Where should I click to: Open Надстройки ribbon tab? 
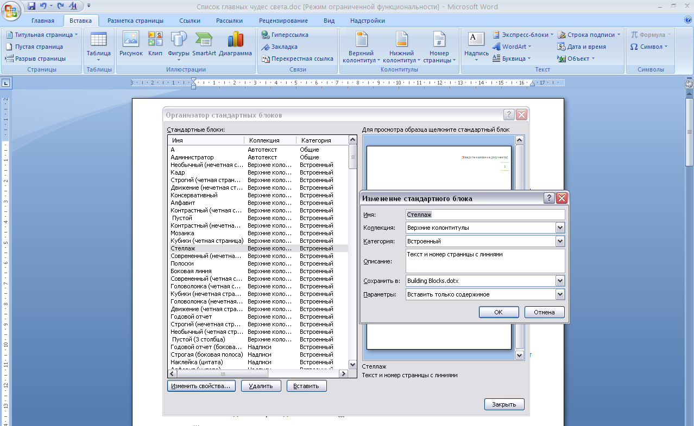368,21
